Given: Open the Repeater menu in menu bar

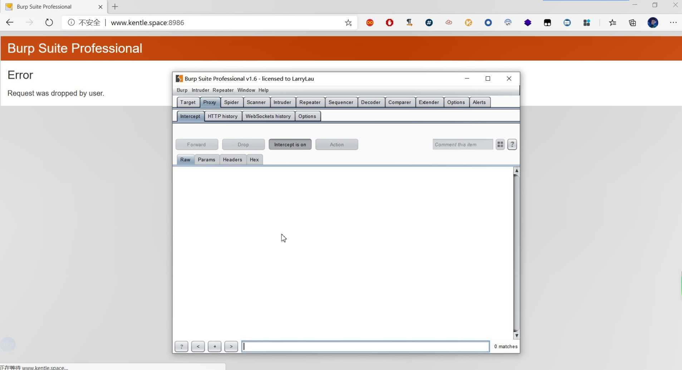Looking at the screenshot, I should coord(223,90).
